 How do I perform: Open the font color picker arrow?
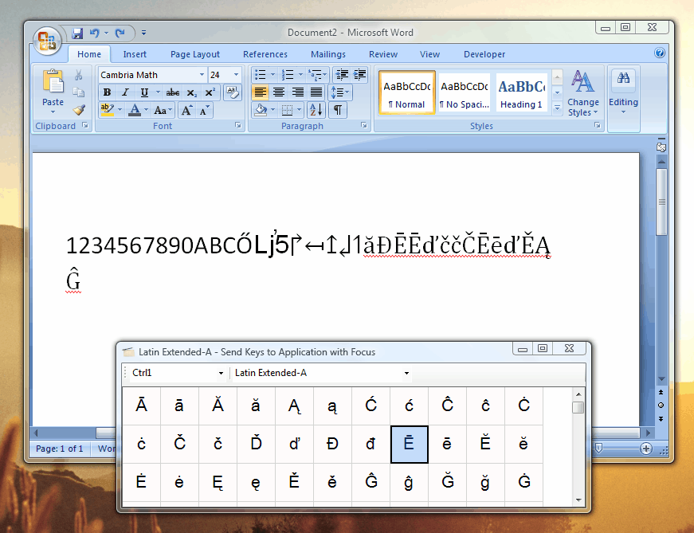coord(147,111)
